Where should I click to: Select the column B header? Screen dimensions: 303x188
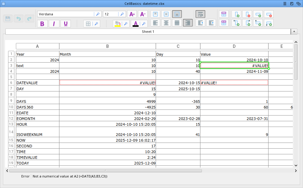point(107,46)
